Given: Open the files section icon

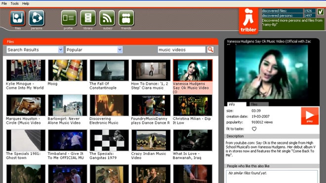Looking at the screenshot, I should pyautogui.click(x=17, y=18).
